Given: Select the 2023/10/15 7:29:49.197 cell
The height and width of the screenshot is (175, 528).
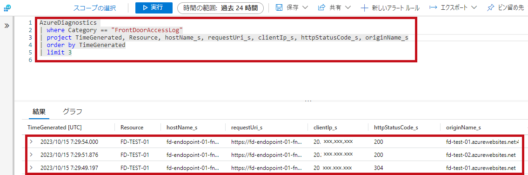Looking at the screenshot, I should pyautogui.click(x=69, y=168).
